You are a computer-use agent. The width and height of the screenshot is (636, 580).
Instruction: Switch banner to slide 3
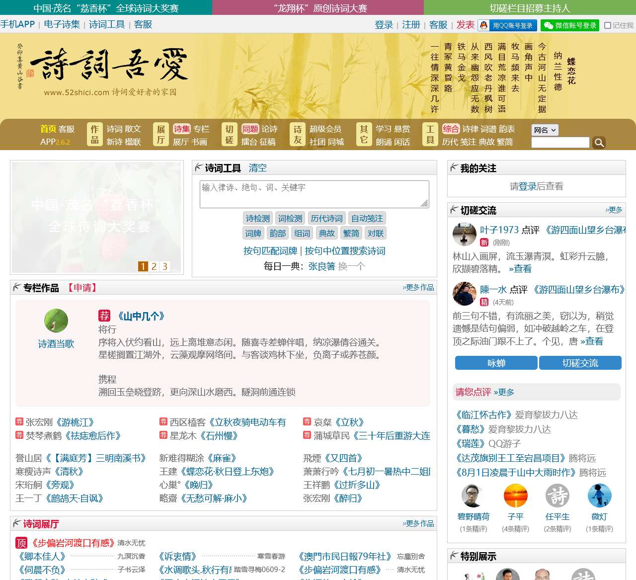click(165, 266)
